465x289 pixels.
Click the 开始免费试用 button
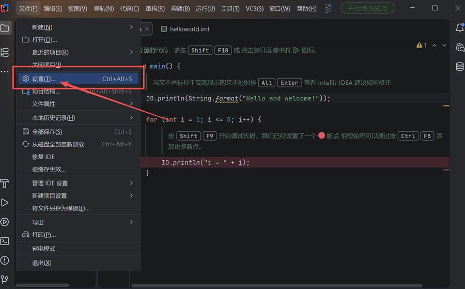coord(368,8)
